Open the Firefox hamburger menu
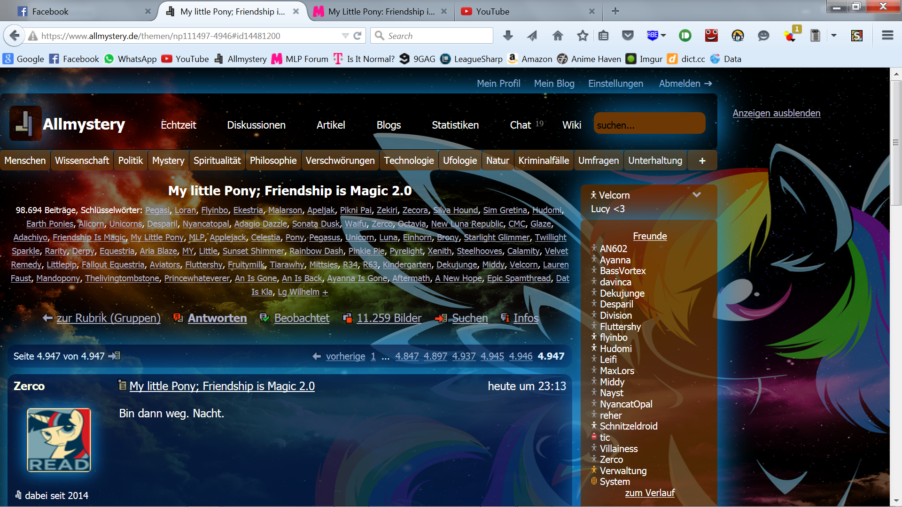 tap(887, 36)
